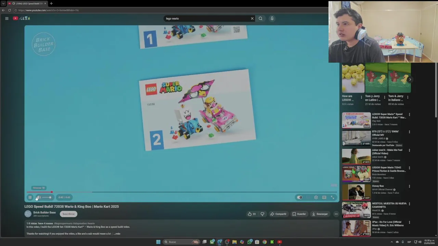Screen dimensions: 438x246
Task: Reload the page from browser toolbar
Action: [x=10, y=10]
